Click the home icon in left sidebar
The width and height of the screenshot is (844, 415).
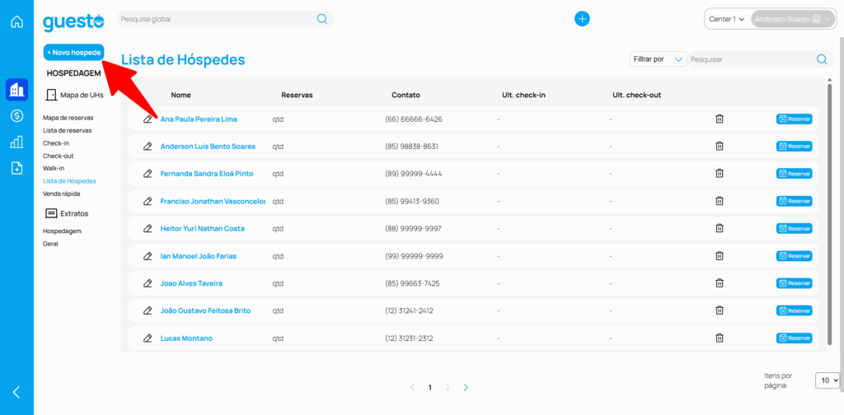(16, 21)
